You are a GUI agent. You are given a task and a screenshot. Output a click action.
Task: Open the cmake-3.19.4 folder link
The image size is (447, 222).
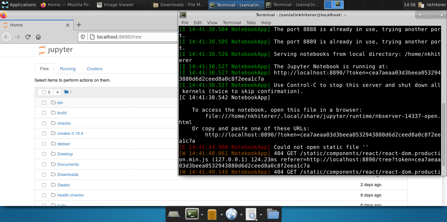pos(70,134)
